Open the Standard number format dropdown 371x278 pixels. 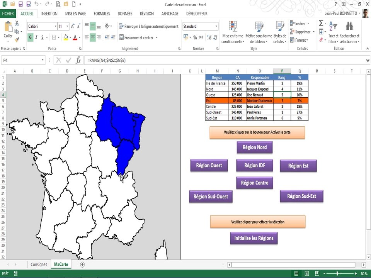tap(216, 26)
